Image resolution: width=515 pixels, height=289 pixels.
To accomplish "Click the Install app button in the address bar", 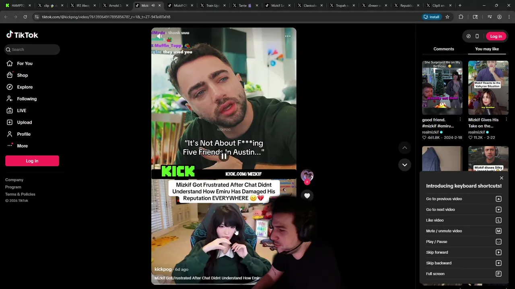I will pos(431,17).
